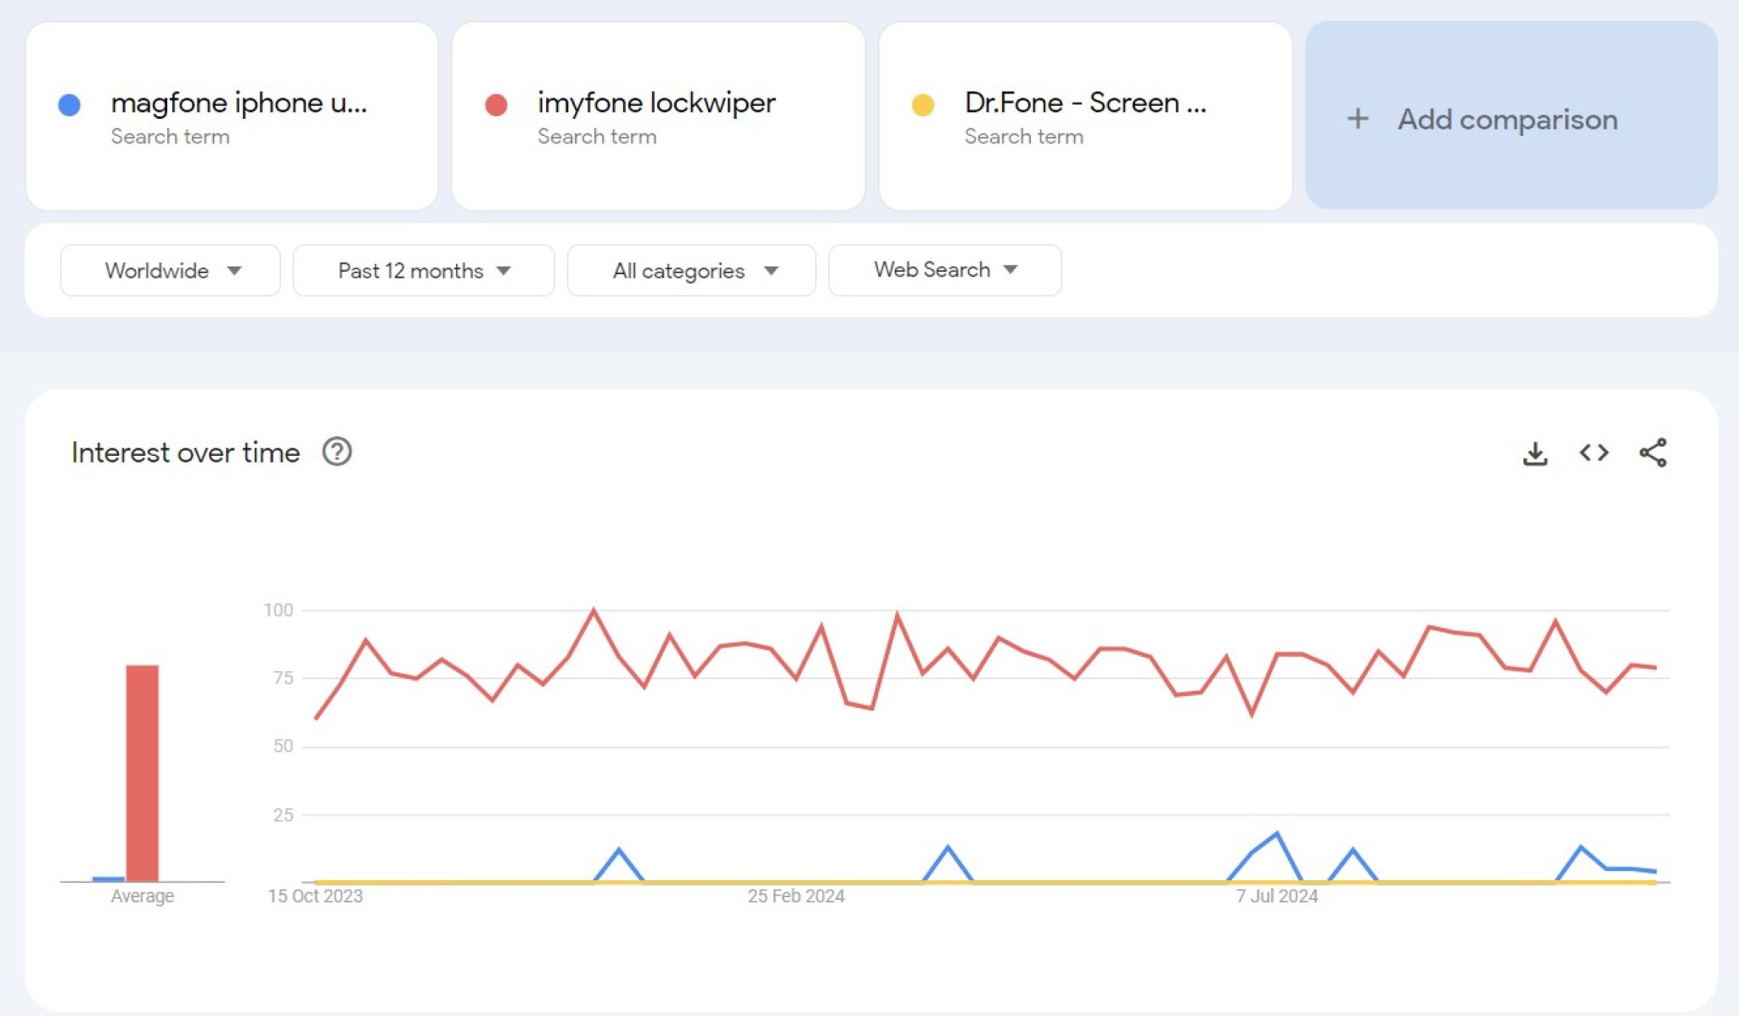Open the Interest over time help icon
The image size is (1739, 1016).
(337, 452)
